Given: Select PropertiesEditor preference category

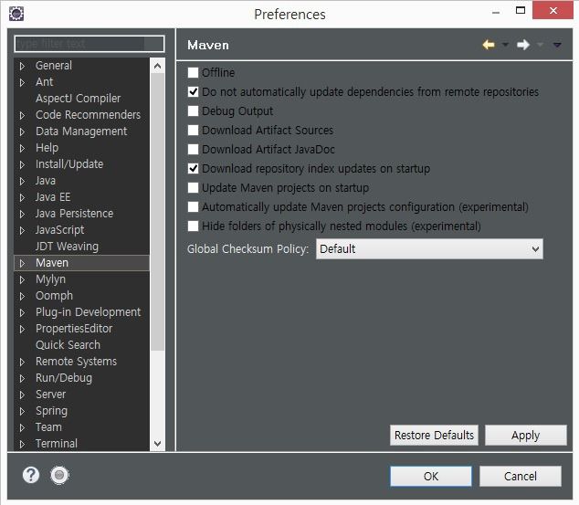Looking at the screenshot, I should point(74,329).
